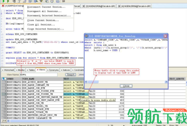Click fold marker beside editor line 1
Viewport: 187px width, 126px height.
[x=4, y=12]
